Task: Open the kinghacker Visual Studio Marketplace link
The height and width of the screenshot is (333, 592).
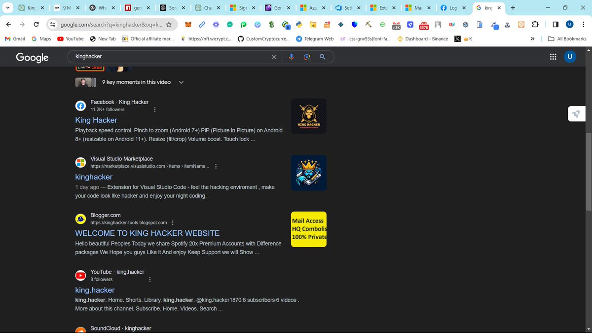Action: pyautogui.click(x=94, y=177)
